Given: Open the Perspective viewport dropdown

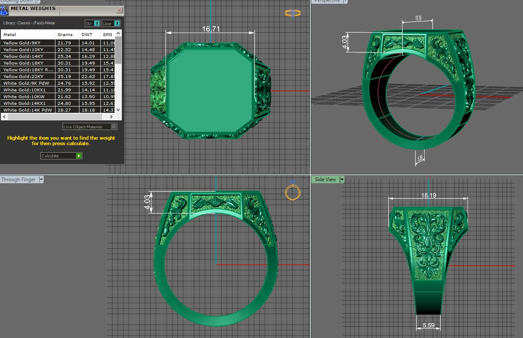Looking at the screenshot, I should coord(345,1).
